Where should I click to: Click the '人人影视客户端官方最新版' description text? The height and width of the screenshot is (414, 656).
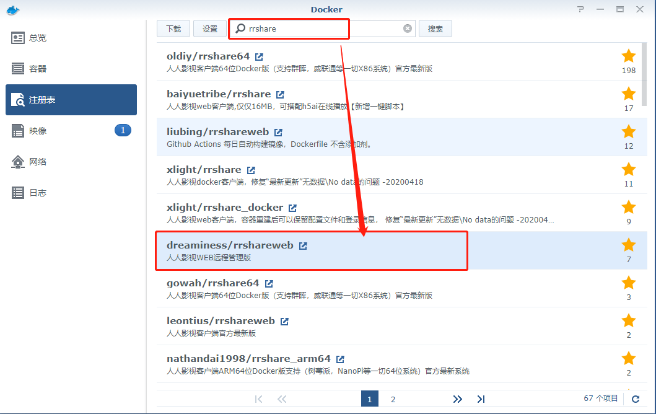[211, 333]
